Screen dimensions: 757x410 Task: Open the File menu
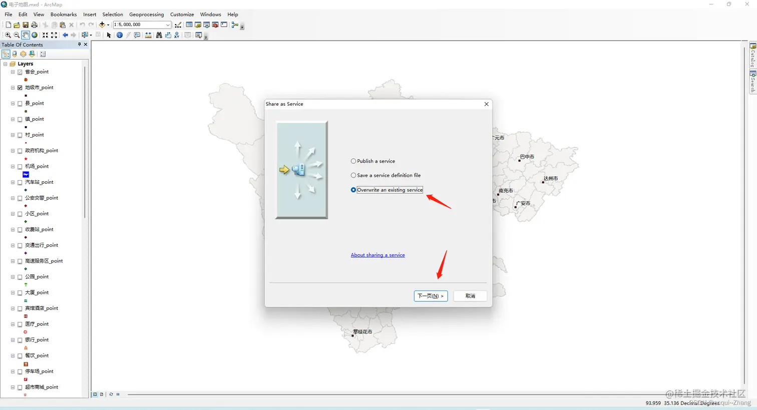click(x=9, y=15)
